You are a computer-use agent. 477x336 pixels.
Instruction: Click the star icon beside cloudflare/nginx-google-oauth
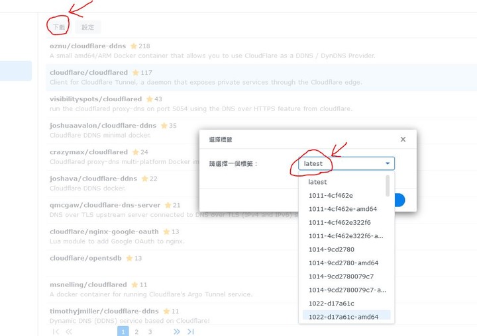(x=166, y=231)
